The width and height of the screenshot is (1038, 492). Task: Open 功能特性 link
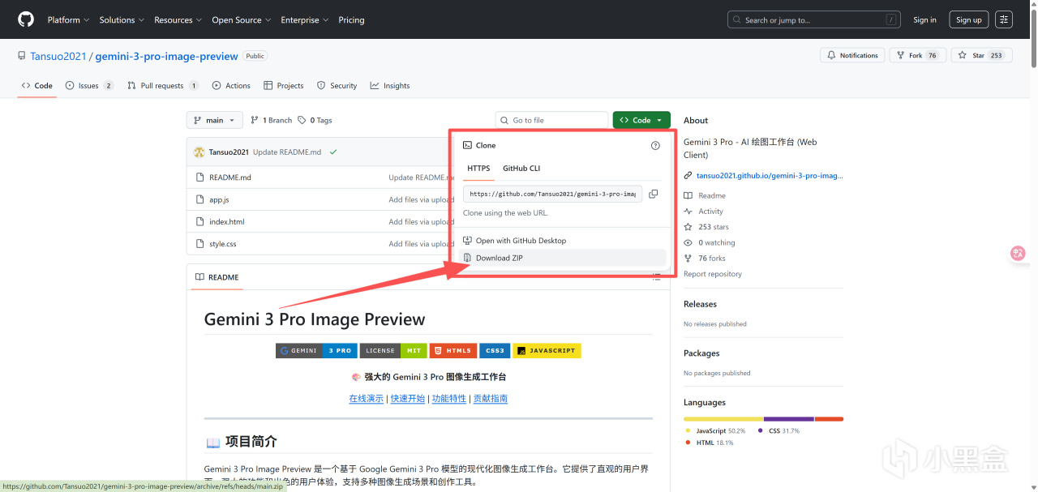point(449,399)
